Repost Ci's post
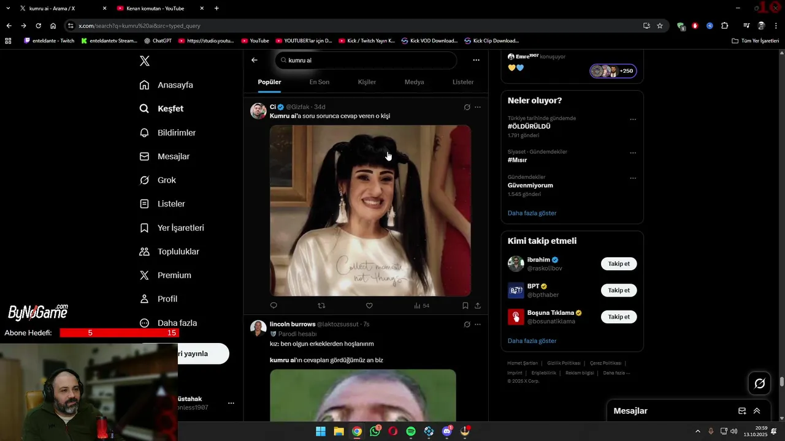This screenshot has width=785, height=441. (321, 306)
